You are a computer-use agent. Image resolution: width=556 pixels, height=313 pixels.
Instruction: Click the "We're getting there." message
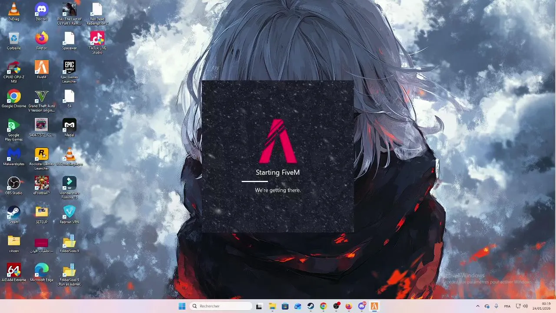[278, 190]
